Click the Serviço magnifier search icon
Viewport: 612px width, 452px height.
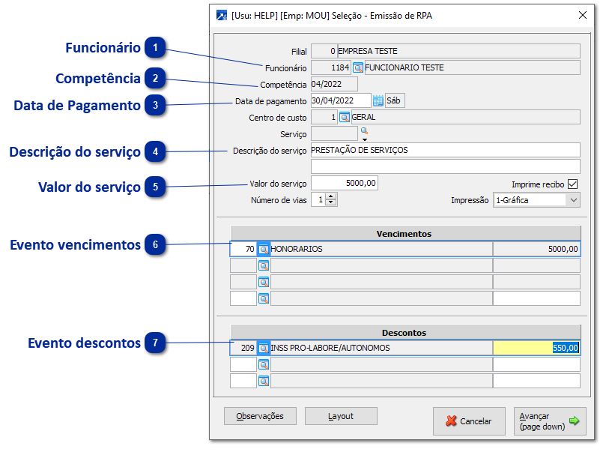pos(364,131)
